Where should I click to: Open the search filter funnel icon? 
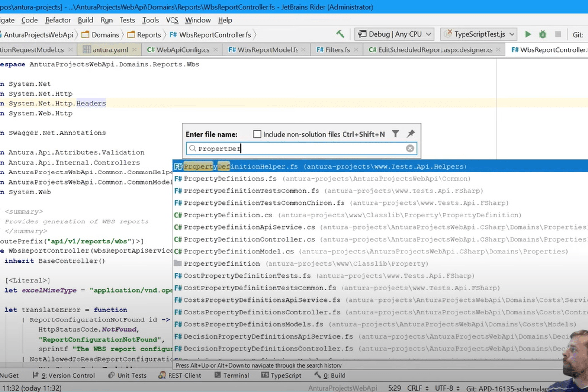click(x=396, y=134)
